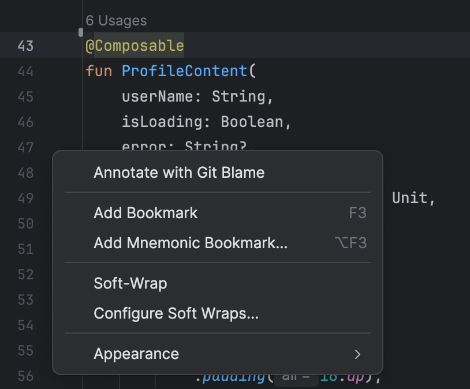The width and height of the screenshot is (470, 389).
Task: Click the isLoading parameter
Action: (x=162, y=122)
